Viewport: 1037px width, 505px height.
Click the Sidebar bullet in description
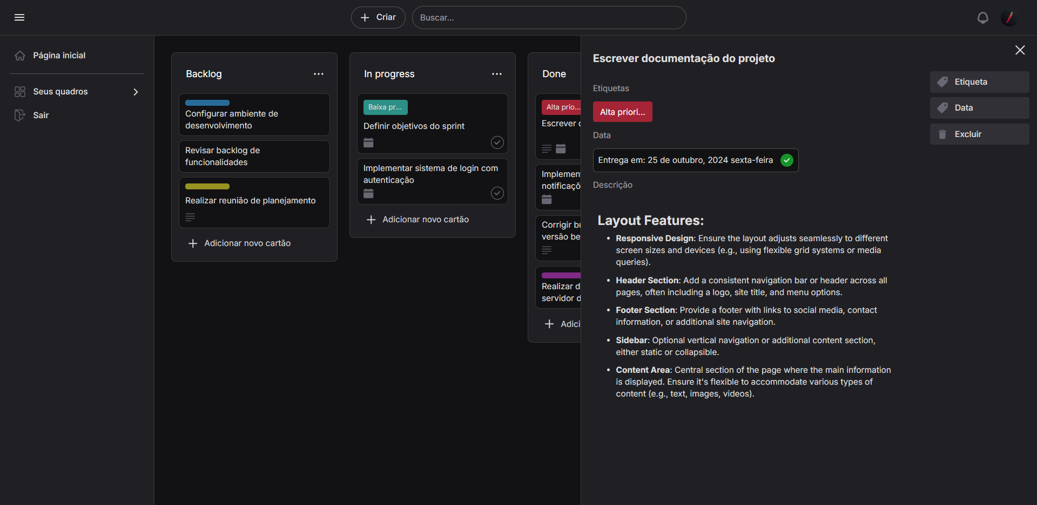[x=746, y=346]
